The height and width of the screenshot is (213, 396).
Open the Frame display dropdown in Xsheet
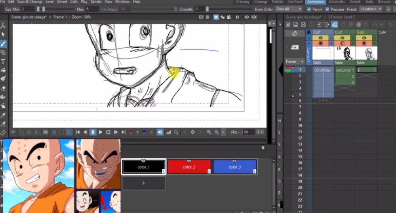[295, 62]
